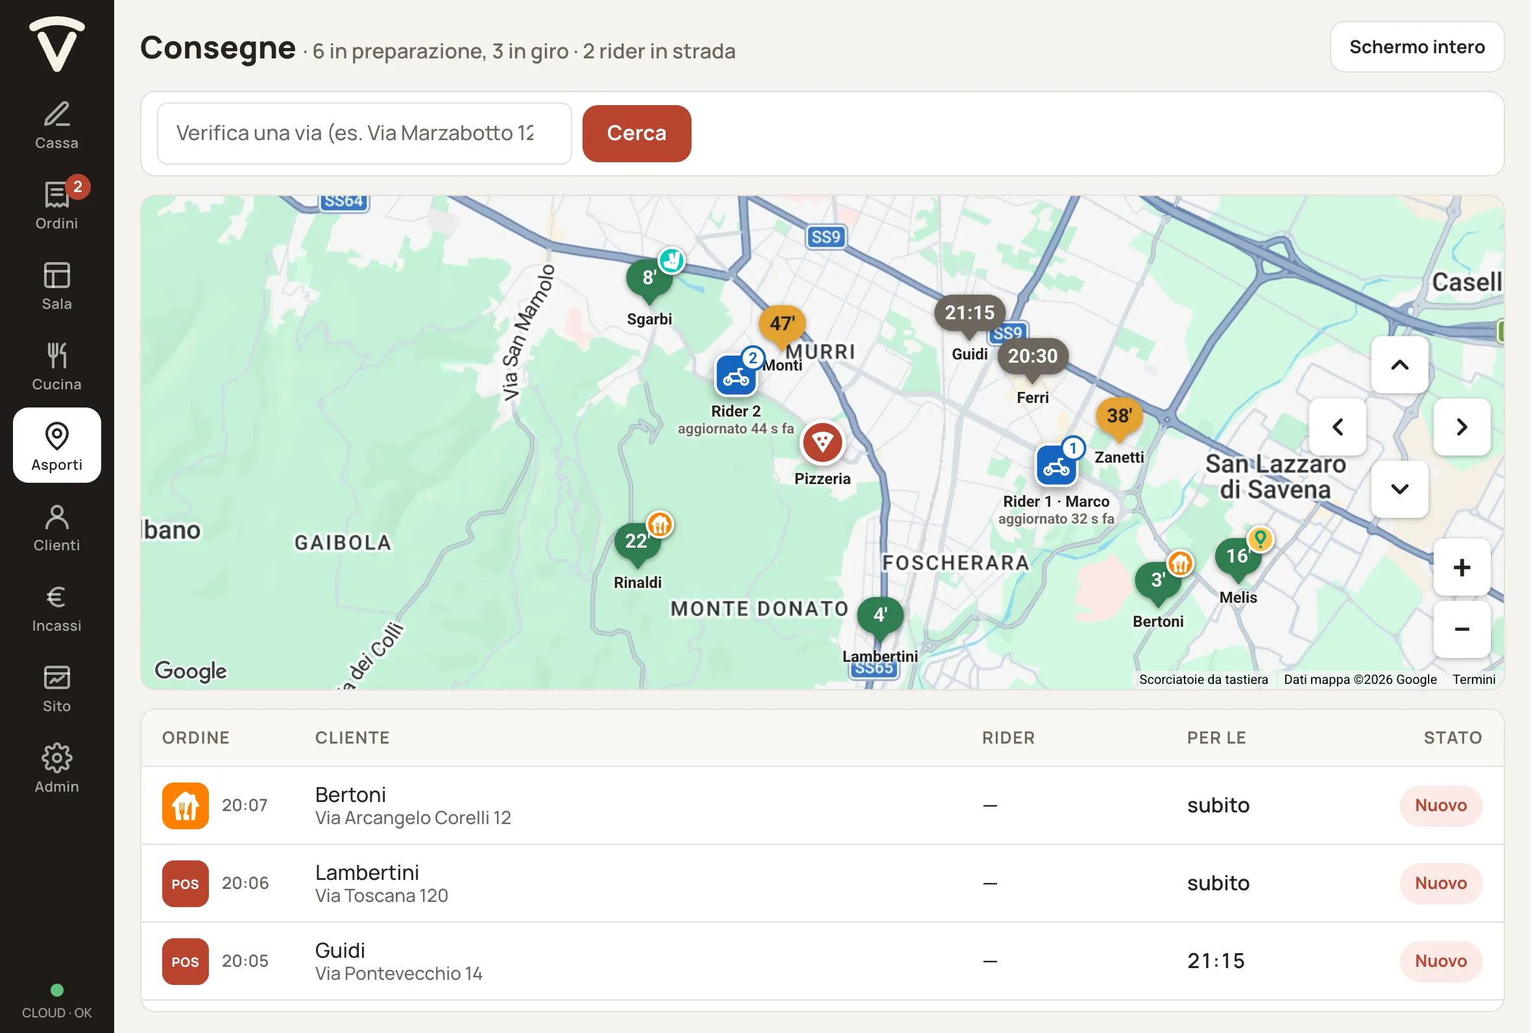Click Nuovo status on Bertoni row
The height and width of the screenshot is (1033, 1531).
1441,805
